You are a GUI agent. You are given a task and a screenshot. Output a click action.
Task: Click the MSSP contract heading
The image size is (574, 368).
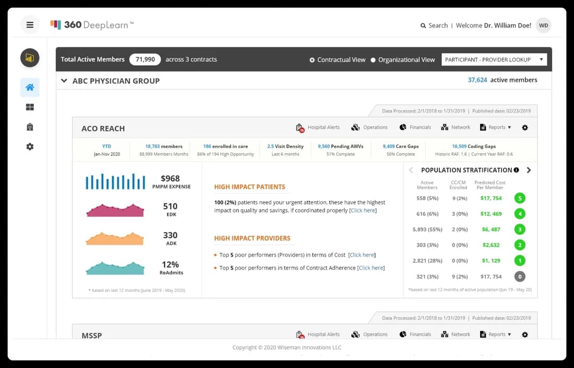[x=91, y=336]
